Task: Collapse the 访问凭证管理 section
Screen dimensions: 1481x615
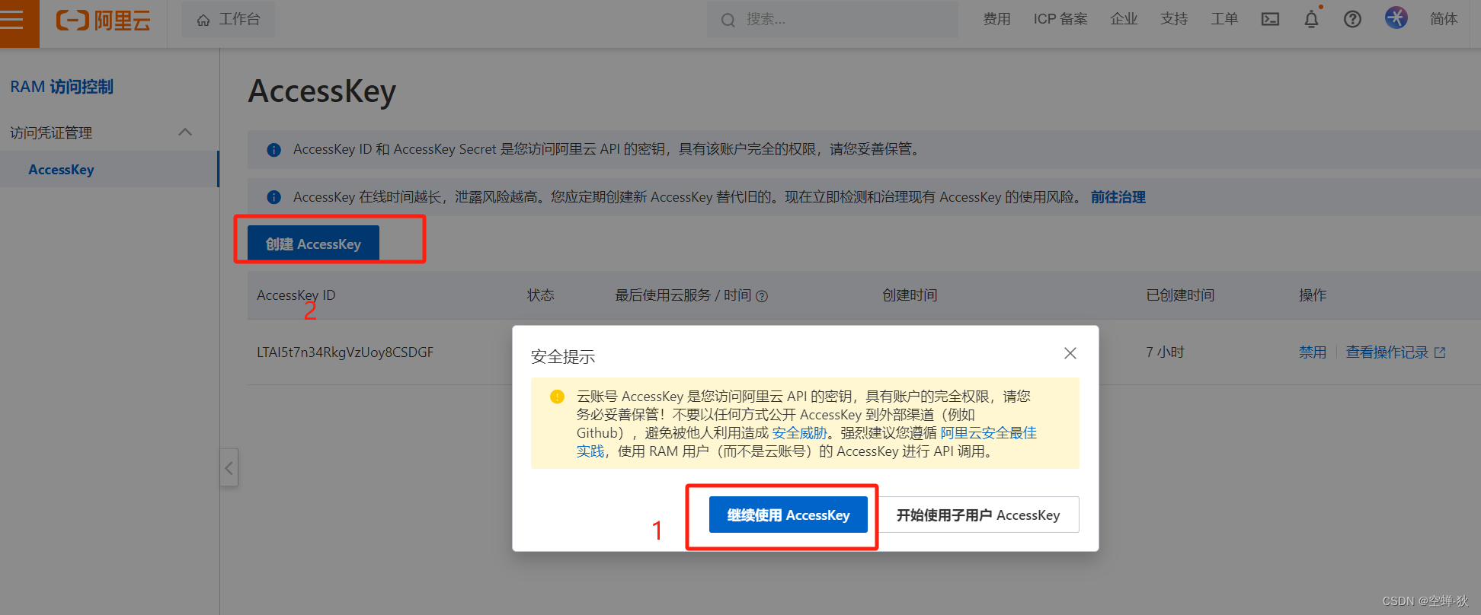Action: pos(185,132)
